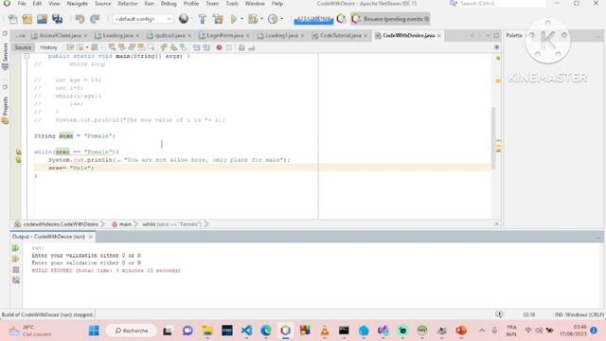Select the Source view button

click(x=23, y=47)
